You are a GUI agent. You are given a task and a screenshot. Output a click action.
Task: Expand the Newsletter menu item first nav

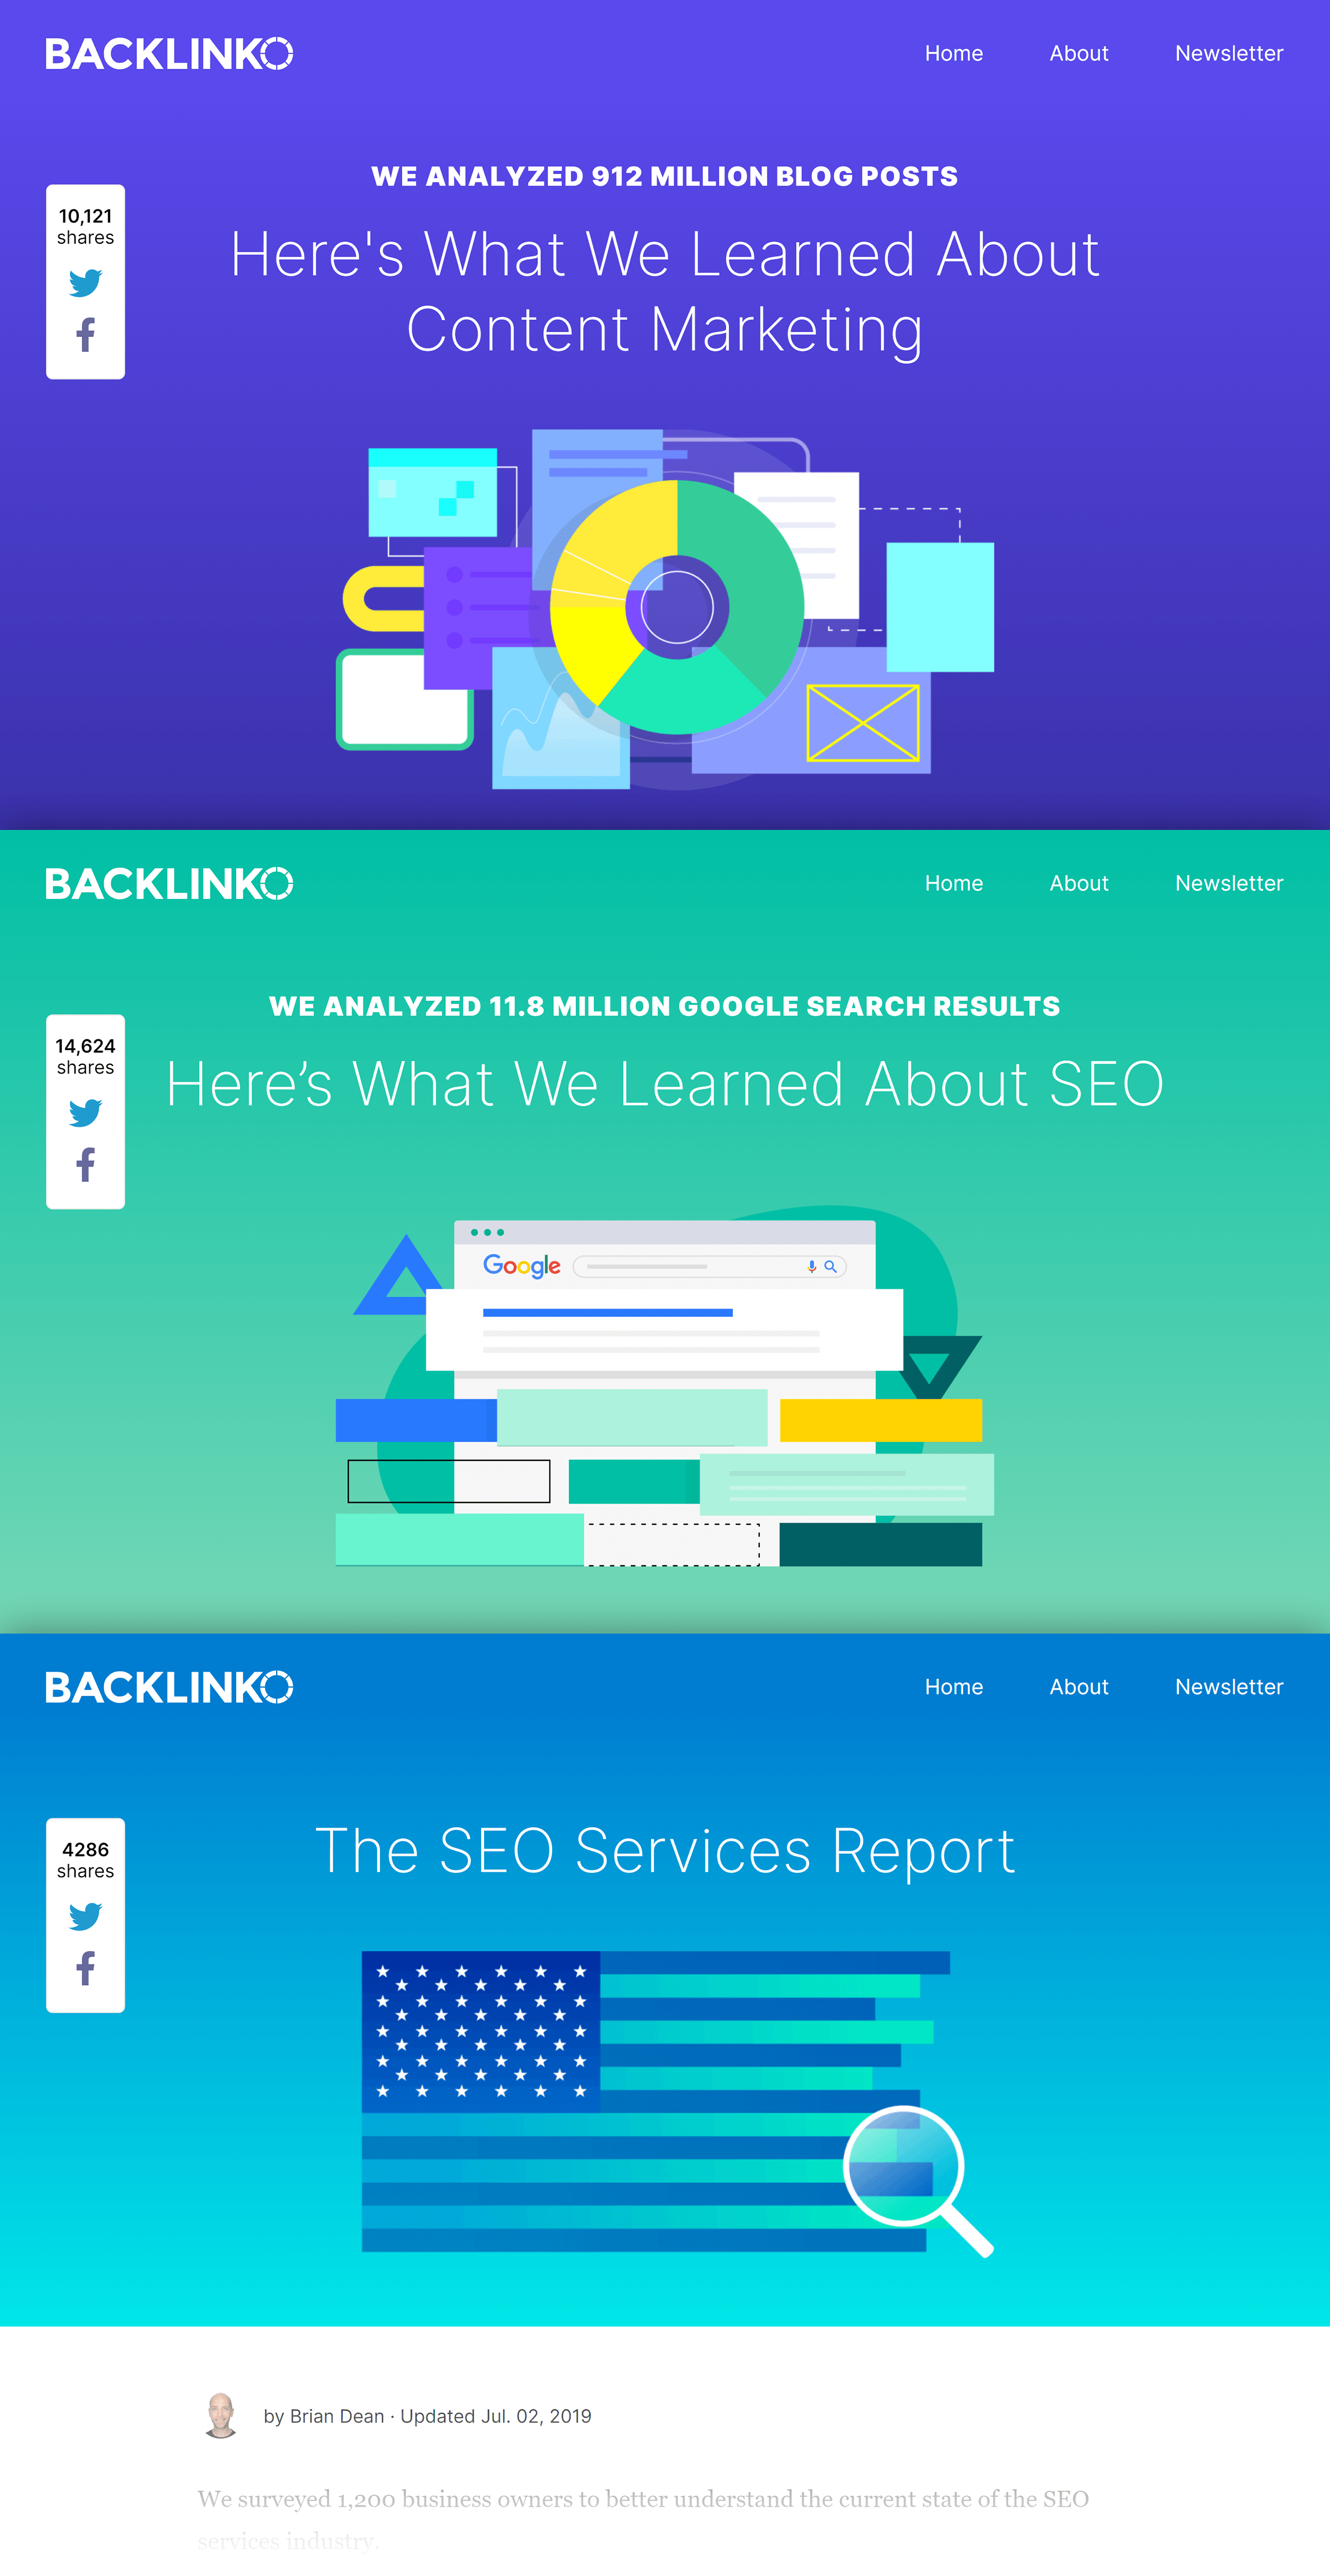coord(1228,53)
